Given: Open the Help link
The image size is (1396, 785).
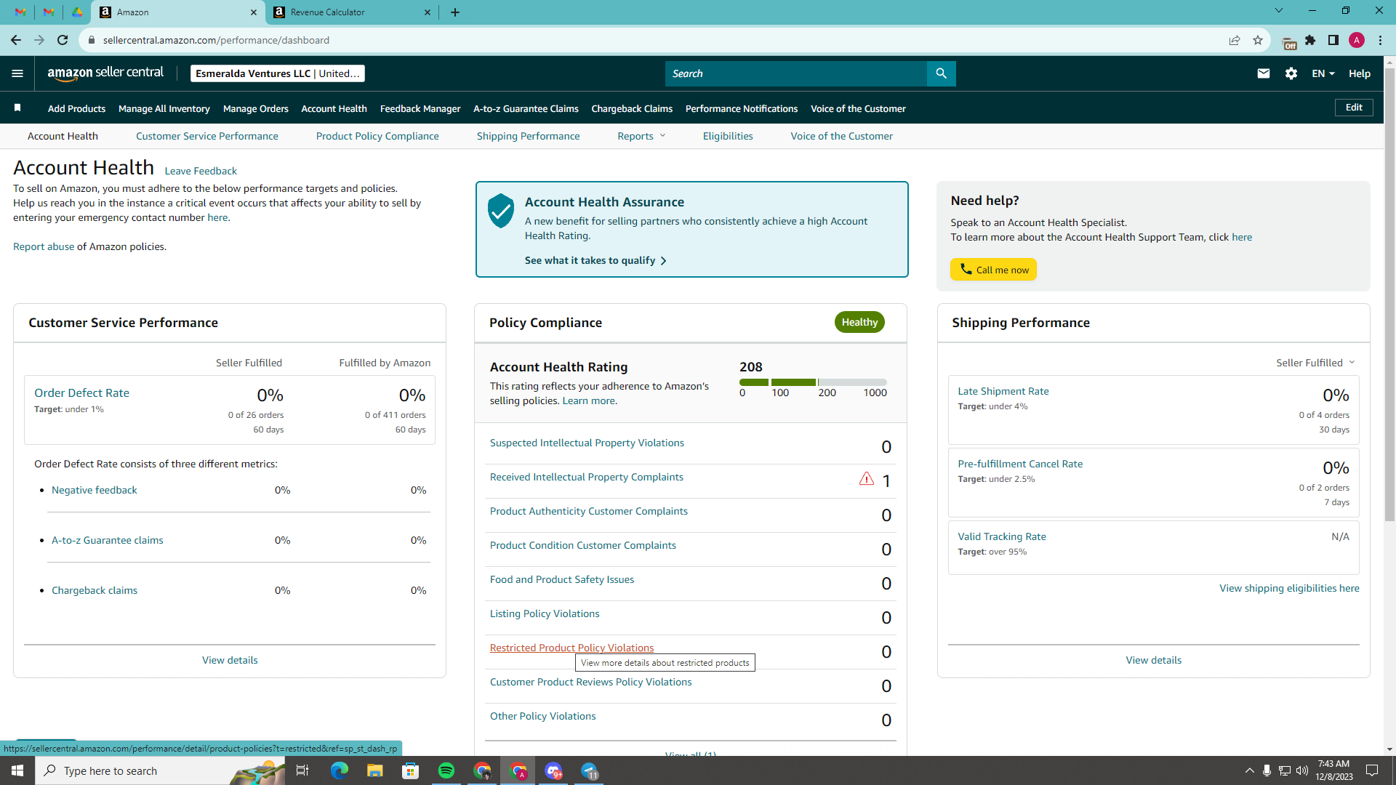Looking at the screenshot, I should pos(1360,73).
